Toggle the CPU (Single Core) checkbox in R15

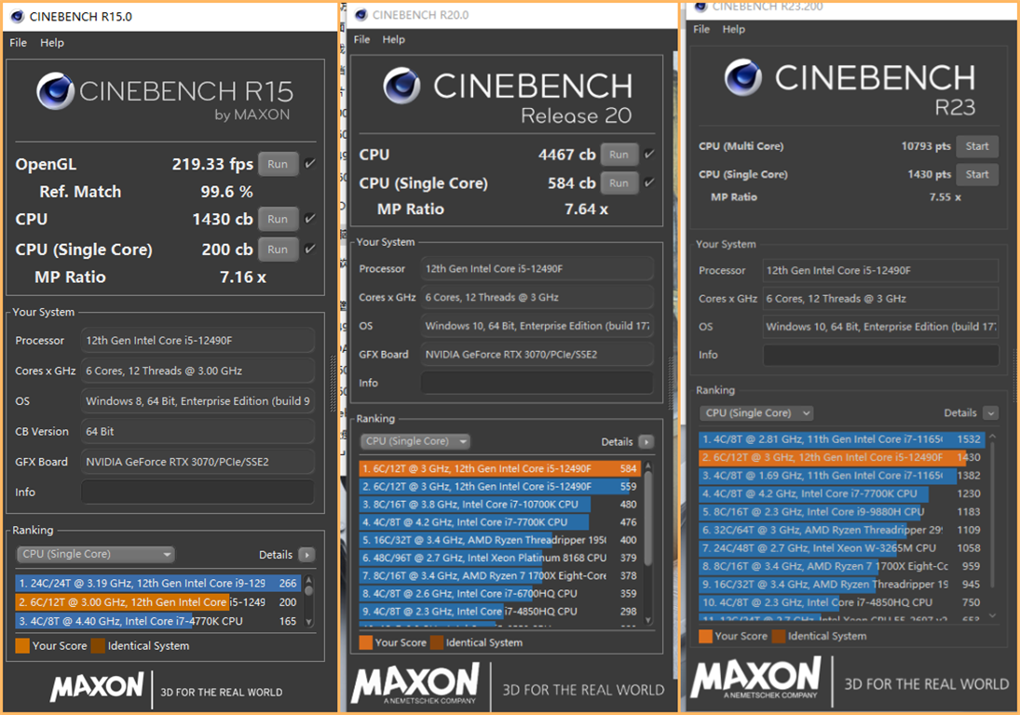click(x=310, y=249)
